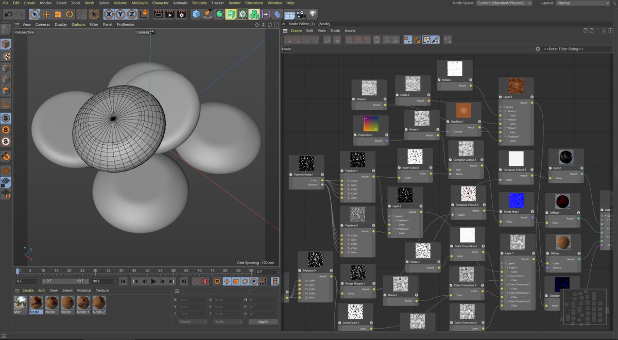Activate the Rotate tool in top toolbar
This screenshot has height=340, width=618.
[70, 14]
